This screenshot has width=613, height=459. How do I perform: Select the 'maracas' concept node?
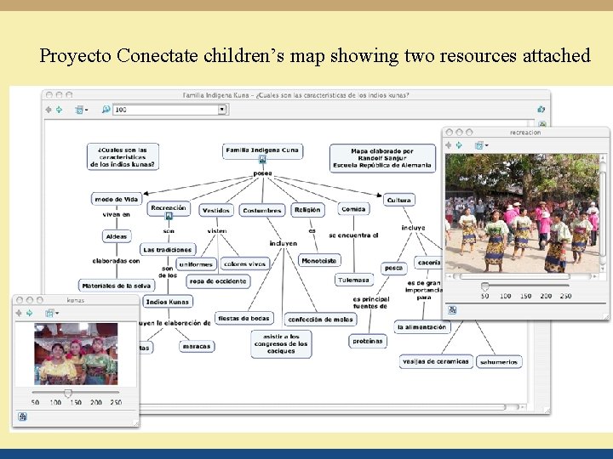pos(197,346)
